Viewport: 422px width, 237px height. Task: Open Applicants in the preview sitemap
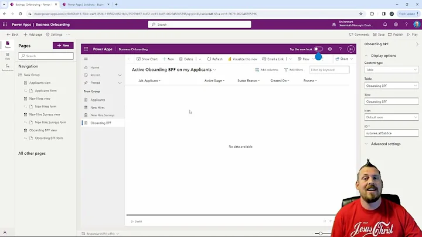pos(98,100)
